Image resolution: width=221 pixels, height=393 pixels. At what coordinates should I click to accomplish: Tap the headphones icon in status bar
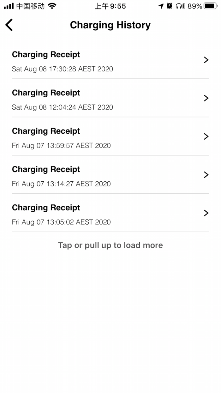click(179, 5)
